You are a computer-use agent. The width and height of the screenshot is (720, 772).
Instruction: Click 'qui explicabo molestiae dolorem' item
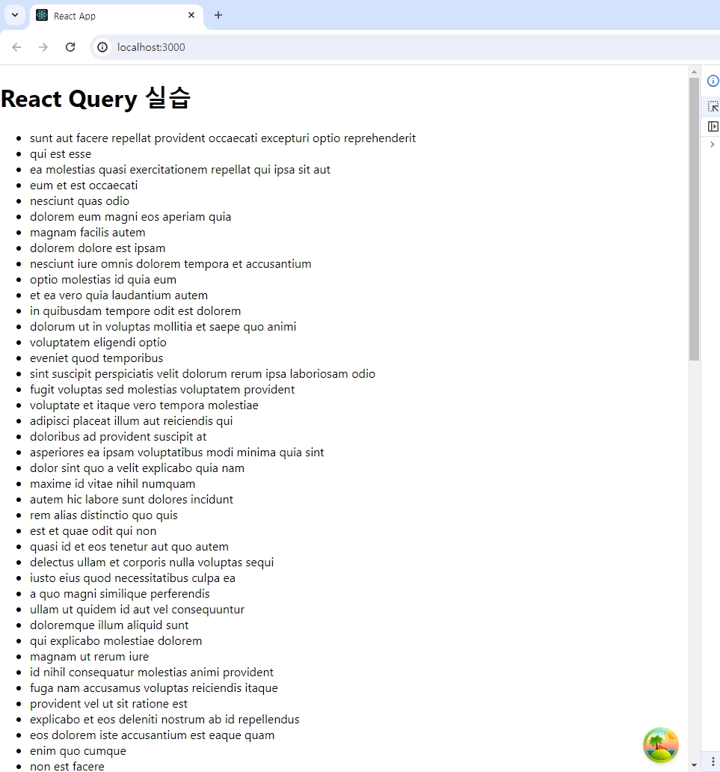point(116,642)
